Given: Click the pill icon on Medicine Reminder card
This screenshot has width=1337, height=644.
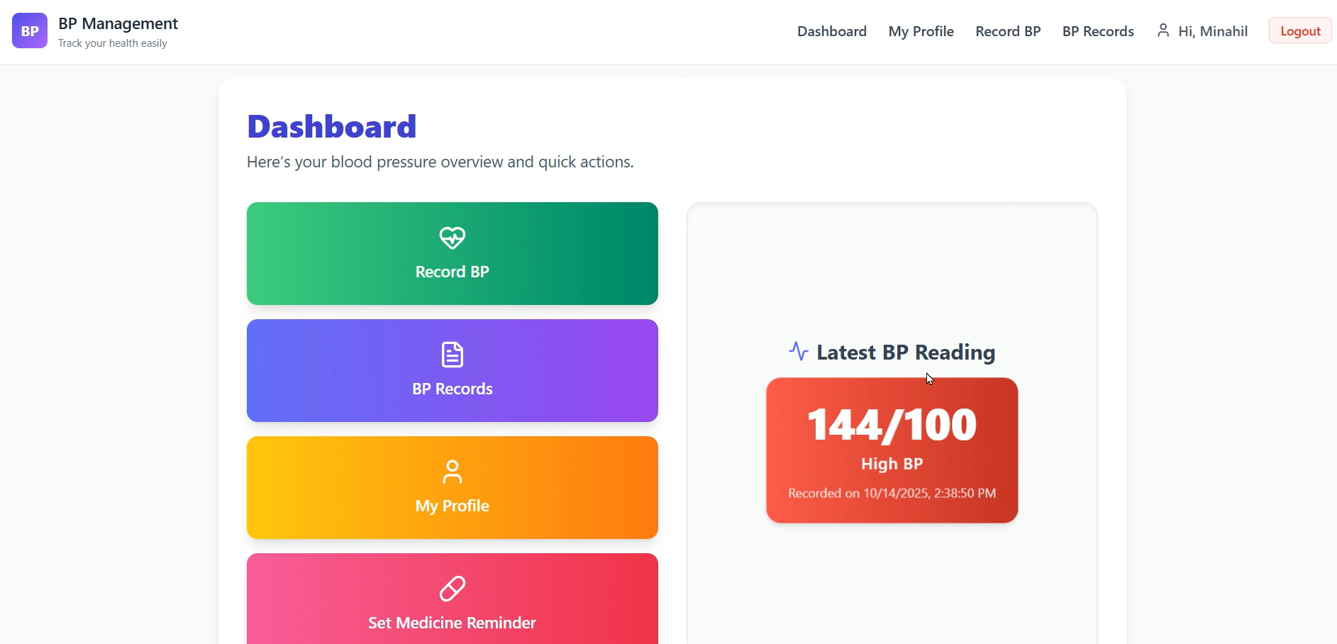Looking at the screenshot, I should [x=452, y=589].
